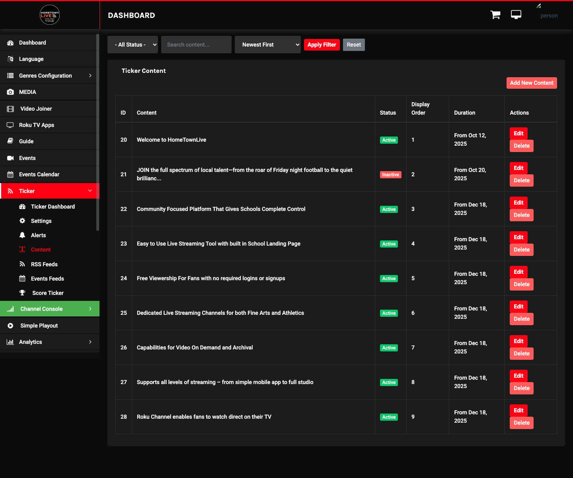Collapse the Ticker menu chevron
The width and height of the screenshot is (573, 478).
[x=90, y=191]
